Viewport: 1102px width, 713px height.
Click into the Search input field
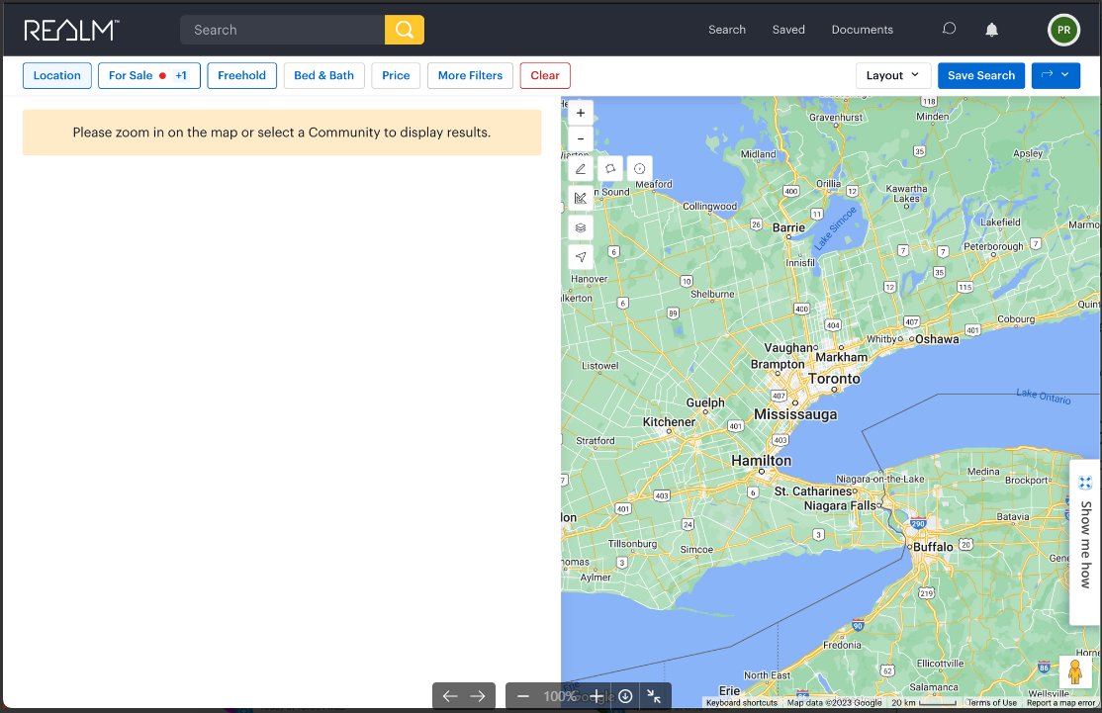pos(282,30)
